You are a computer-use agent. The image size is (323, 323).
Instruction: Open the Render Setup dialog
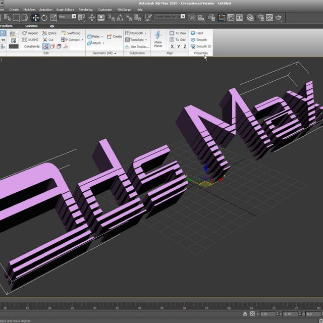260,18
